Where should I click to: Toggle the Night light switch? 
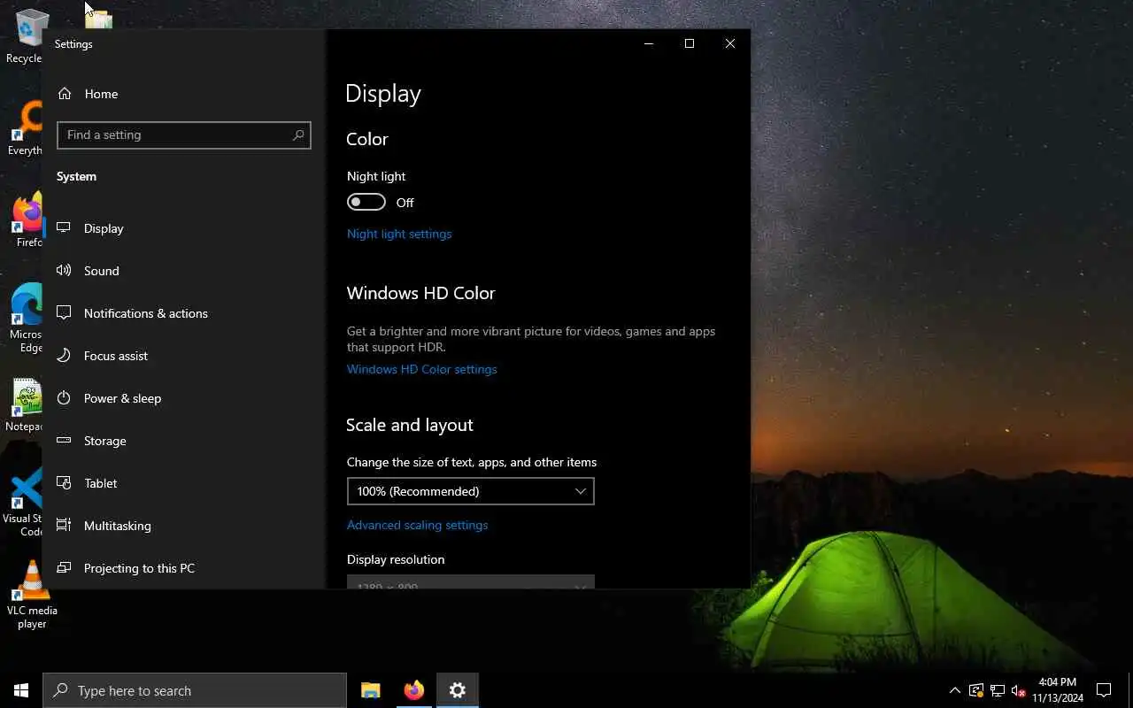click(366, 203)
